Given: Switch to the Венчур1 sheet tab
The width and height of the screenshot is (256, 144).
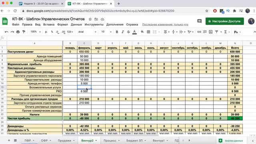Looking at the screenshot, I should tap(160, 140).
